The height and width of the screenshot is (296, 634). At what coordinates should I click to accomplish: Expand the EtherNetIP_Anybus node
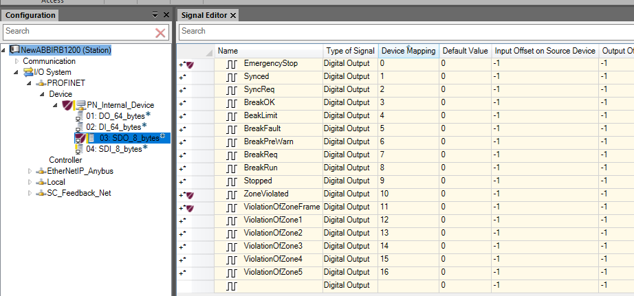coord(30,171)
